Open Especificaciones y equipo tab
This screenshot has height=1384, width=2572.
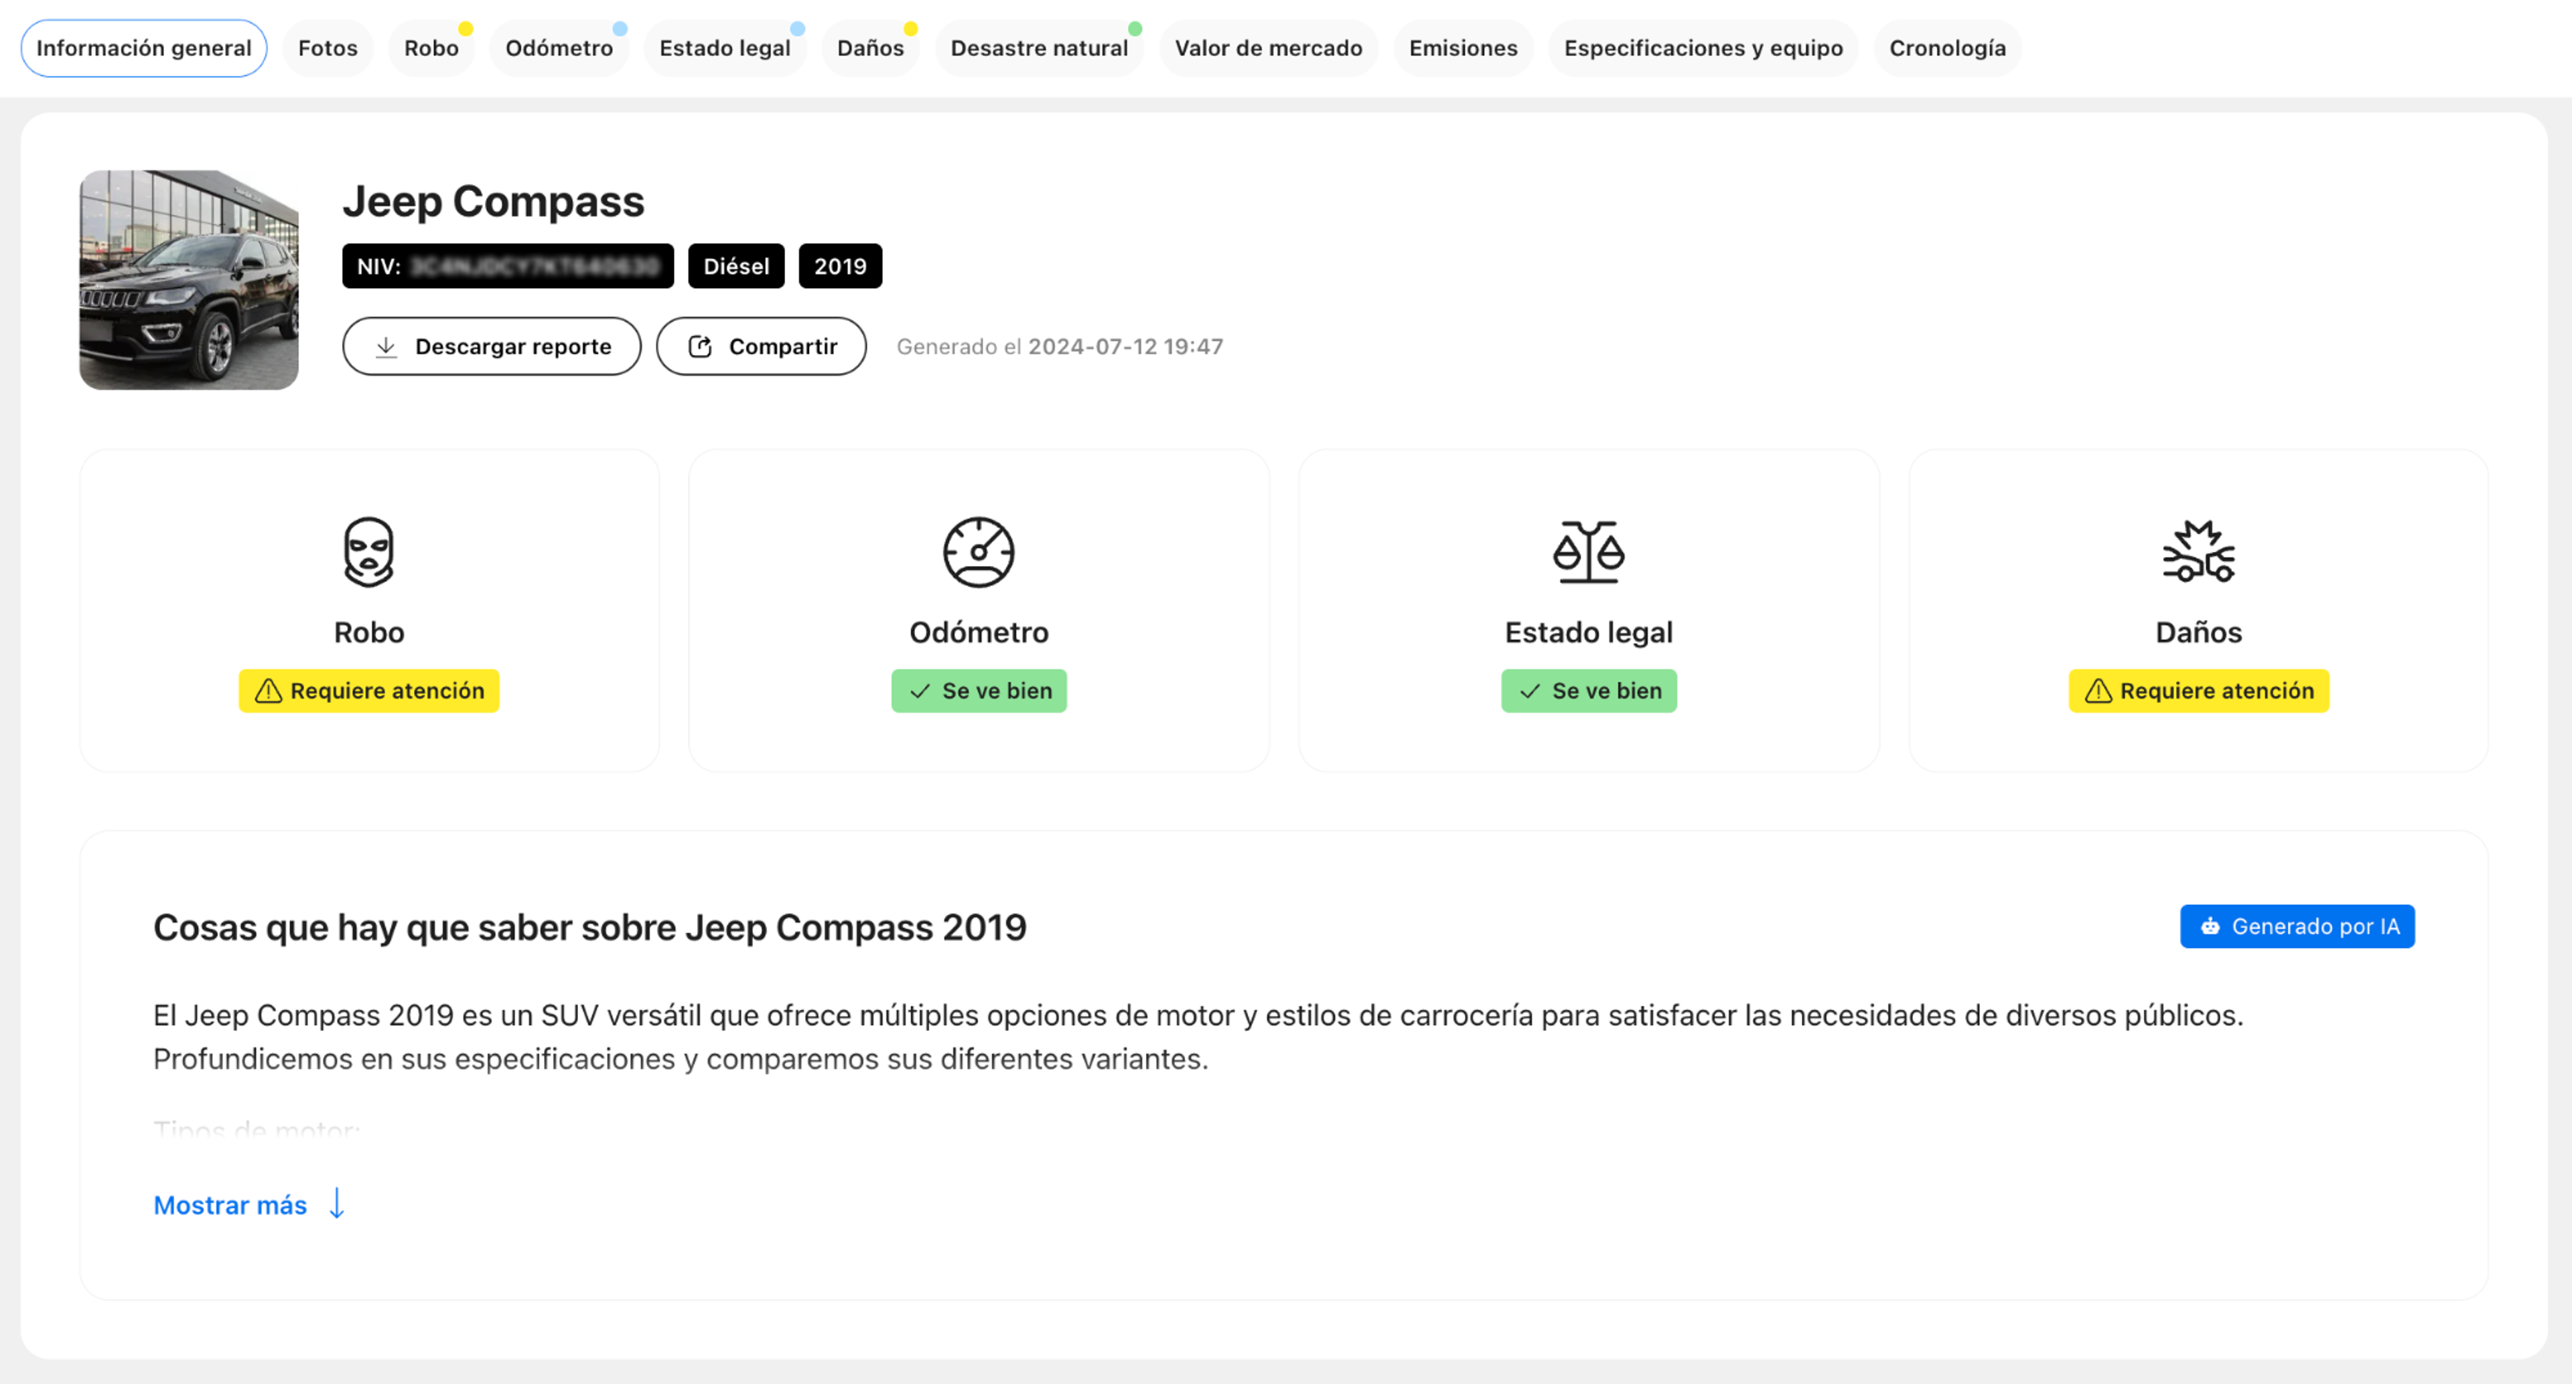[1703, 48]
